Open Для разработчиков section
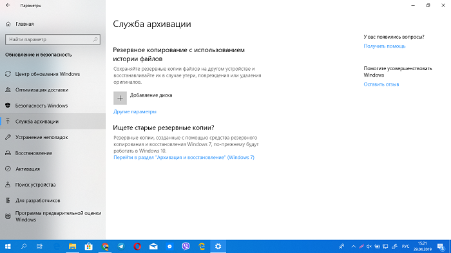 pyautogui.click(x=53, y=200)
